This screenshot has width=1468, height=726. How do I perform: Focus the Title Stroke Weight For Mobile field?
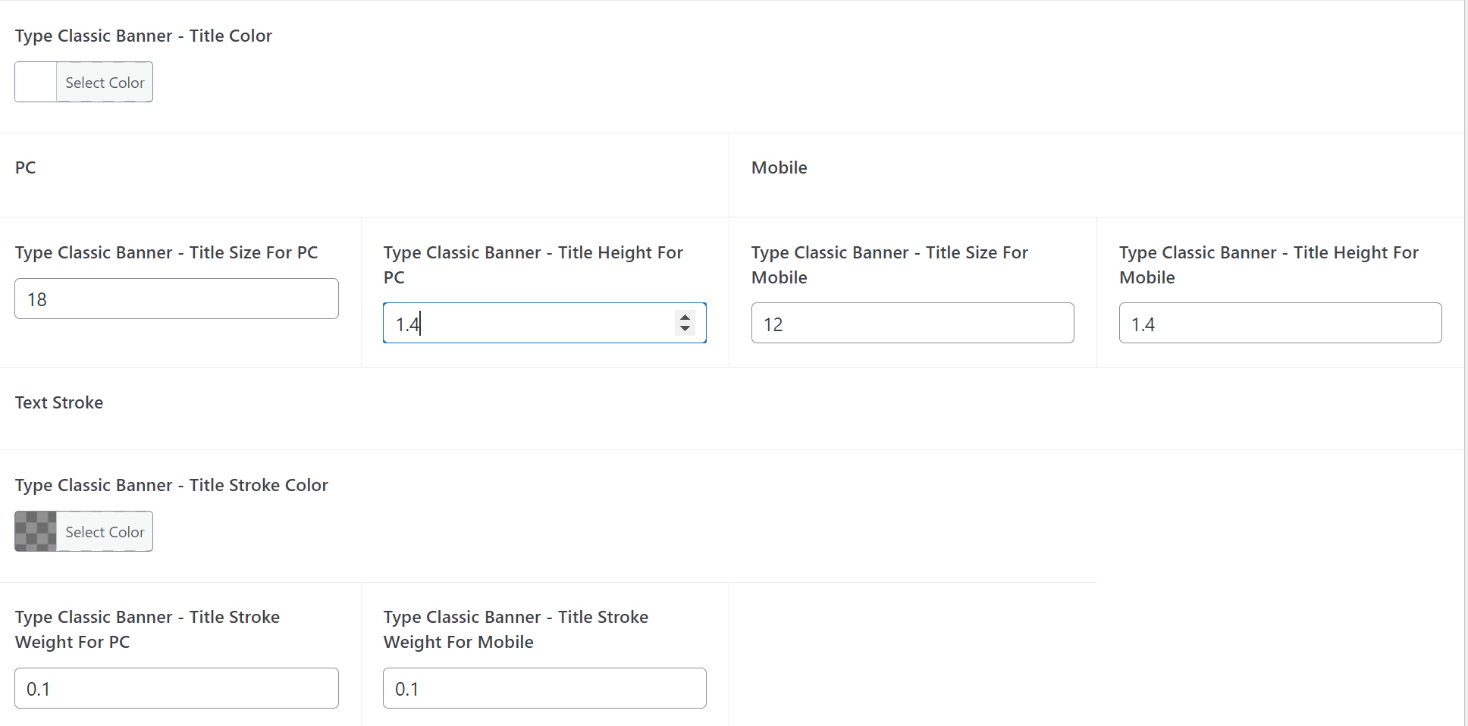click(x=544, y=688)
